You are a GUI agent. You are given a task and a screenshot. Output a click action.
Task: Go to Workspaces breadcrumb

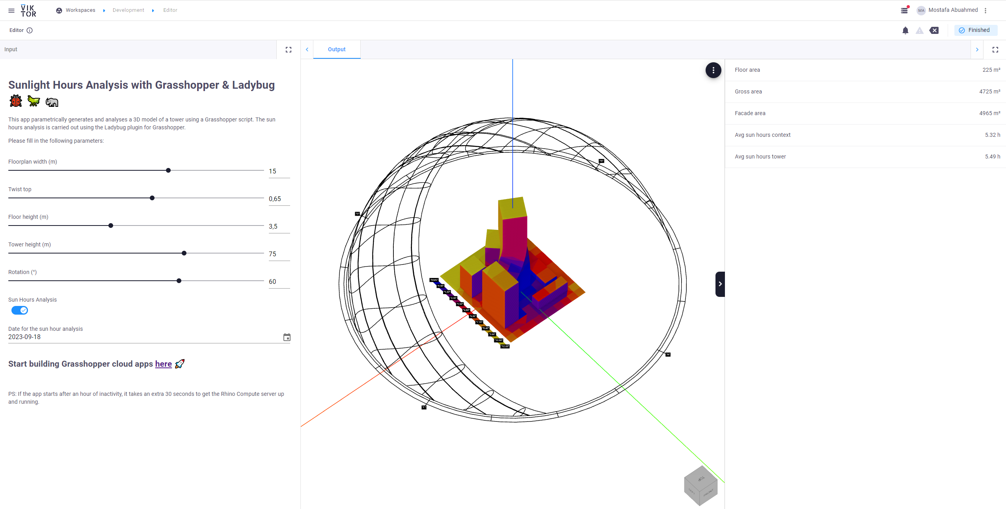[80, 10]
